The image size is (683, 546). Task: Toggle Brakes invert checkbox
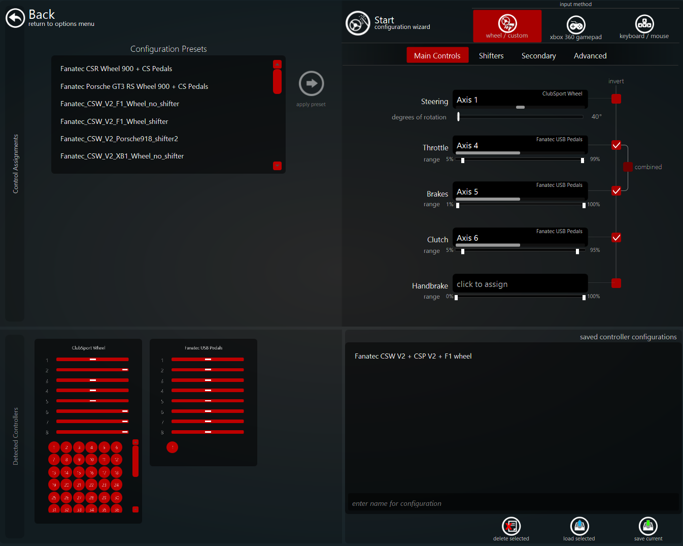(x=616, y=191)
